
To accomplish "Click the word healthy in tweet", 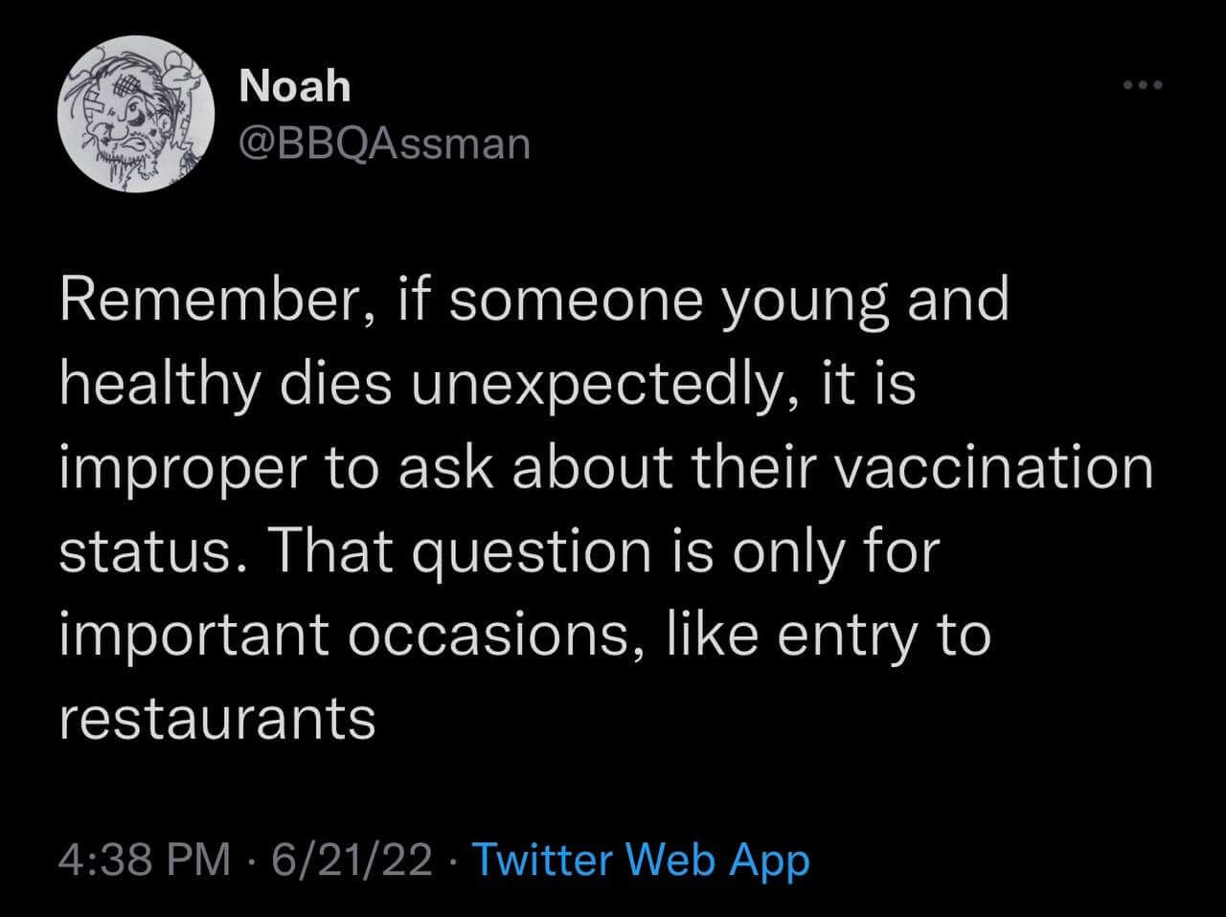I will tap(160, 385).
